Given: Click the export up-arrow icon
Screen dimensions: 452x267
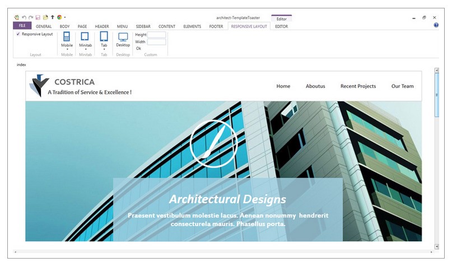Looking at the screenshot, I should [x=53, y=17].
